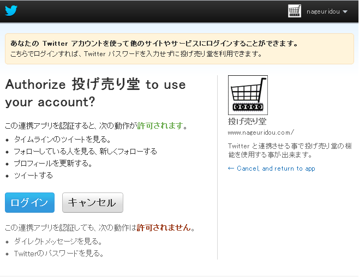Image resolution: width=359 pixels, height=277 pixels.
Task: Click the gray キャンセル button
Action: click(93, 202)
